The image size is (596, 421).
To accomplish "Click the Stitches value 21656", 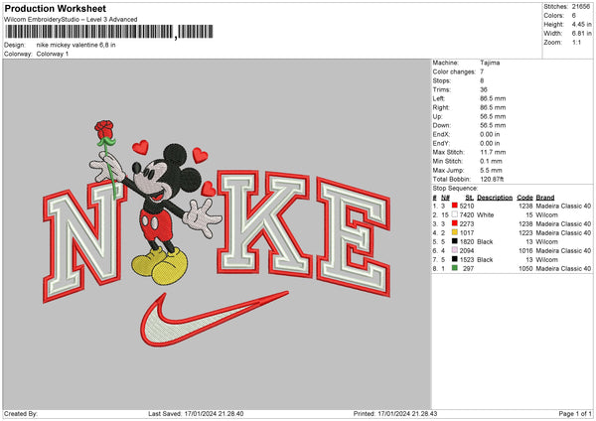I will 581,7.
